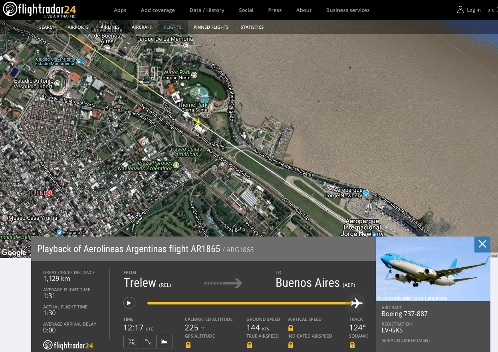
Task: Switch to the AIRCRAFT tab
Action: click(142, 27)
